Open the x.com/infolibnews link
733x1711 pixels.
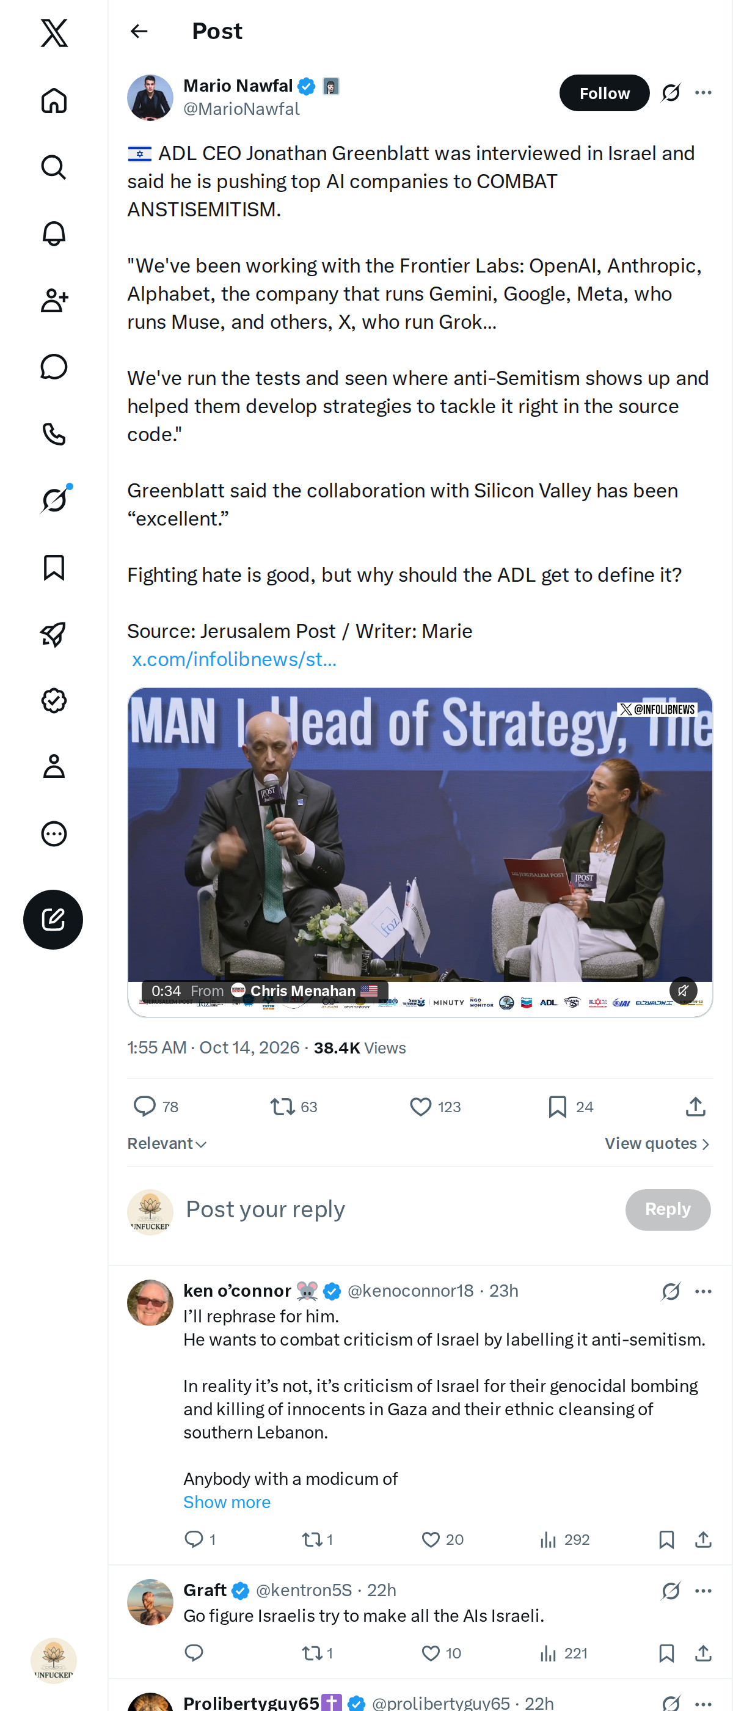click(235, 659)
